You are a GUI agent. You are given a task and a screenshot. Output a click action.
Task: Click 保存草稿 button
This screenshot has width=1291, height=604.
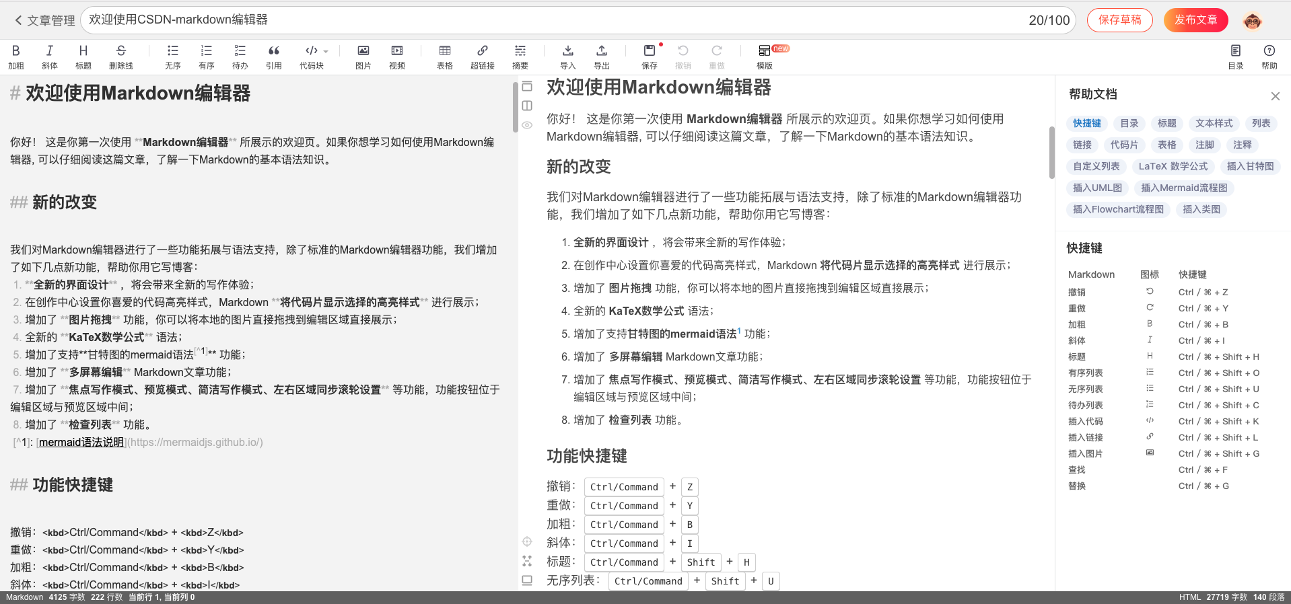[x=1120, y=20]
